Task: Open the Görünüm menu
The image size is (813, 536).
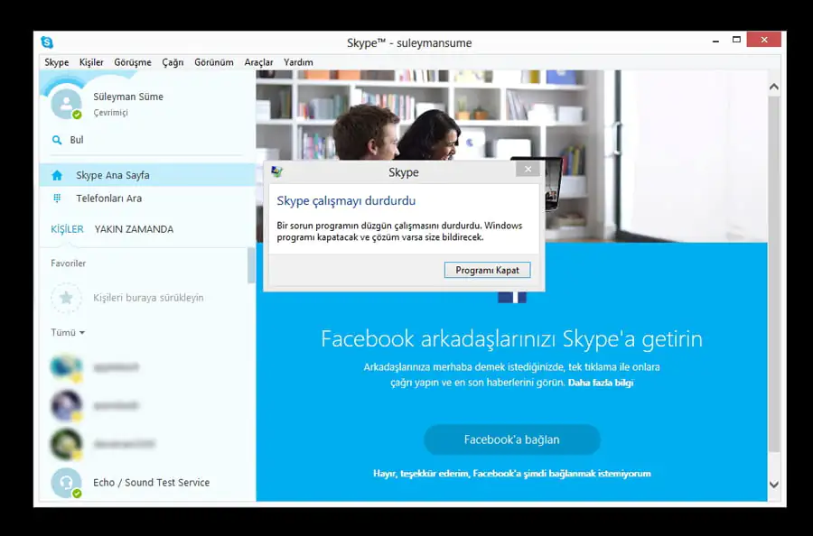Action: 213,62
